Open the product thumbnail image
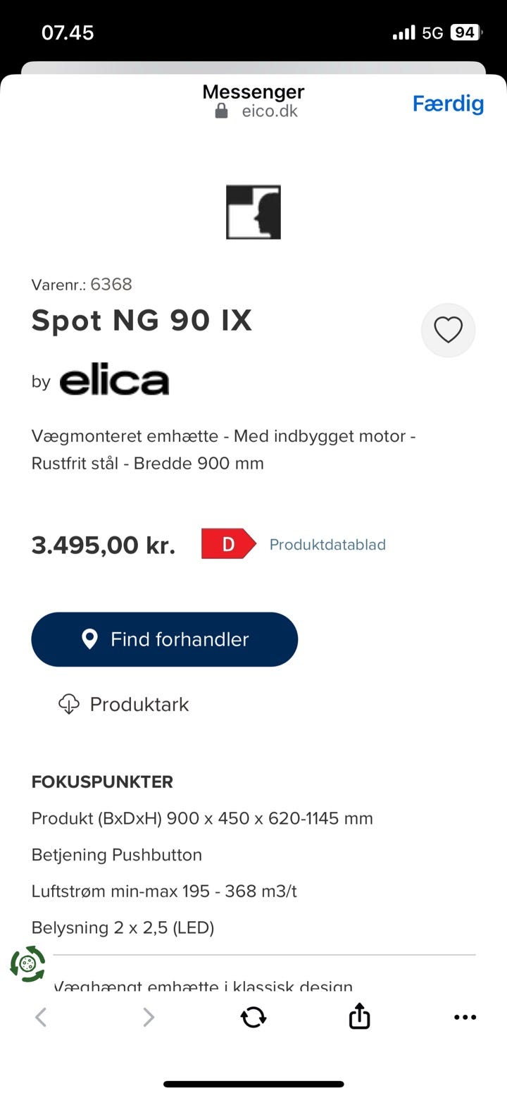Screen dimensions: 507x1098 coord(254,212)
